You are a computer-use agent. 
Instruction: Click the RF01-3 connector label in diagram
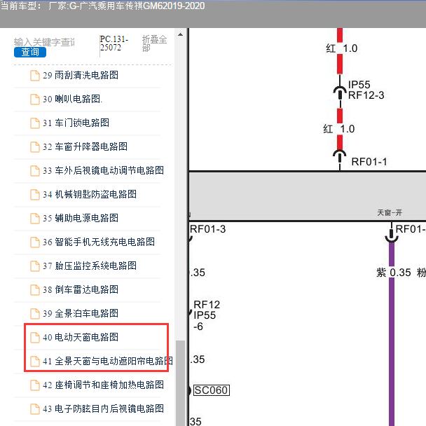tap(207, 229)
